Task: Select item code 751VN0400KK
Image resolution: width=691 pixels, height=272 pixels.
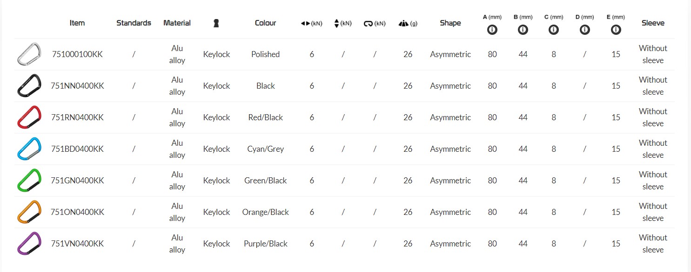Action: (x=77, y=244)
